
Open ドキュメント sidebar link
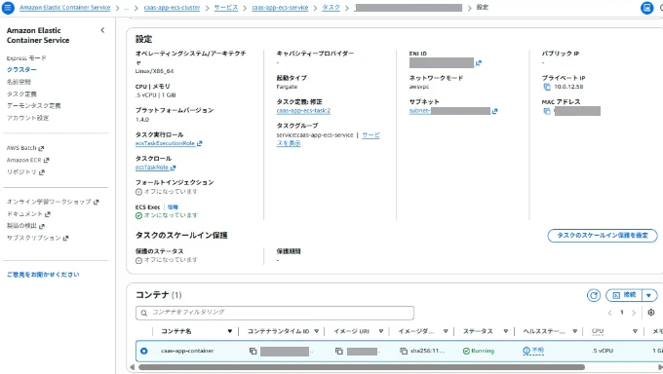[x=28, y=214]
